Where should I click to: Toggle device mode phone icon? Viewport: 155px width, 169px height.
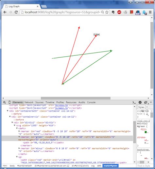9,102
